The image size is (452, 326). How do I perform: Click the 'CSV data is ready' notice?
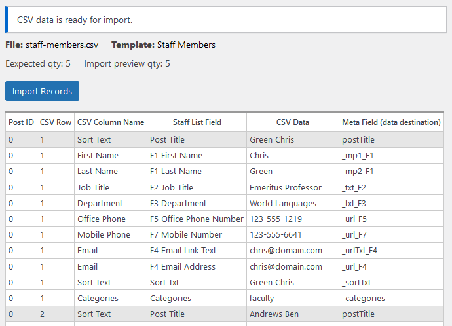[75, 20]
